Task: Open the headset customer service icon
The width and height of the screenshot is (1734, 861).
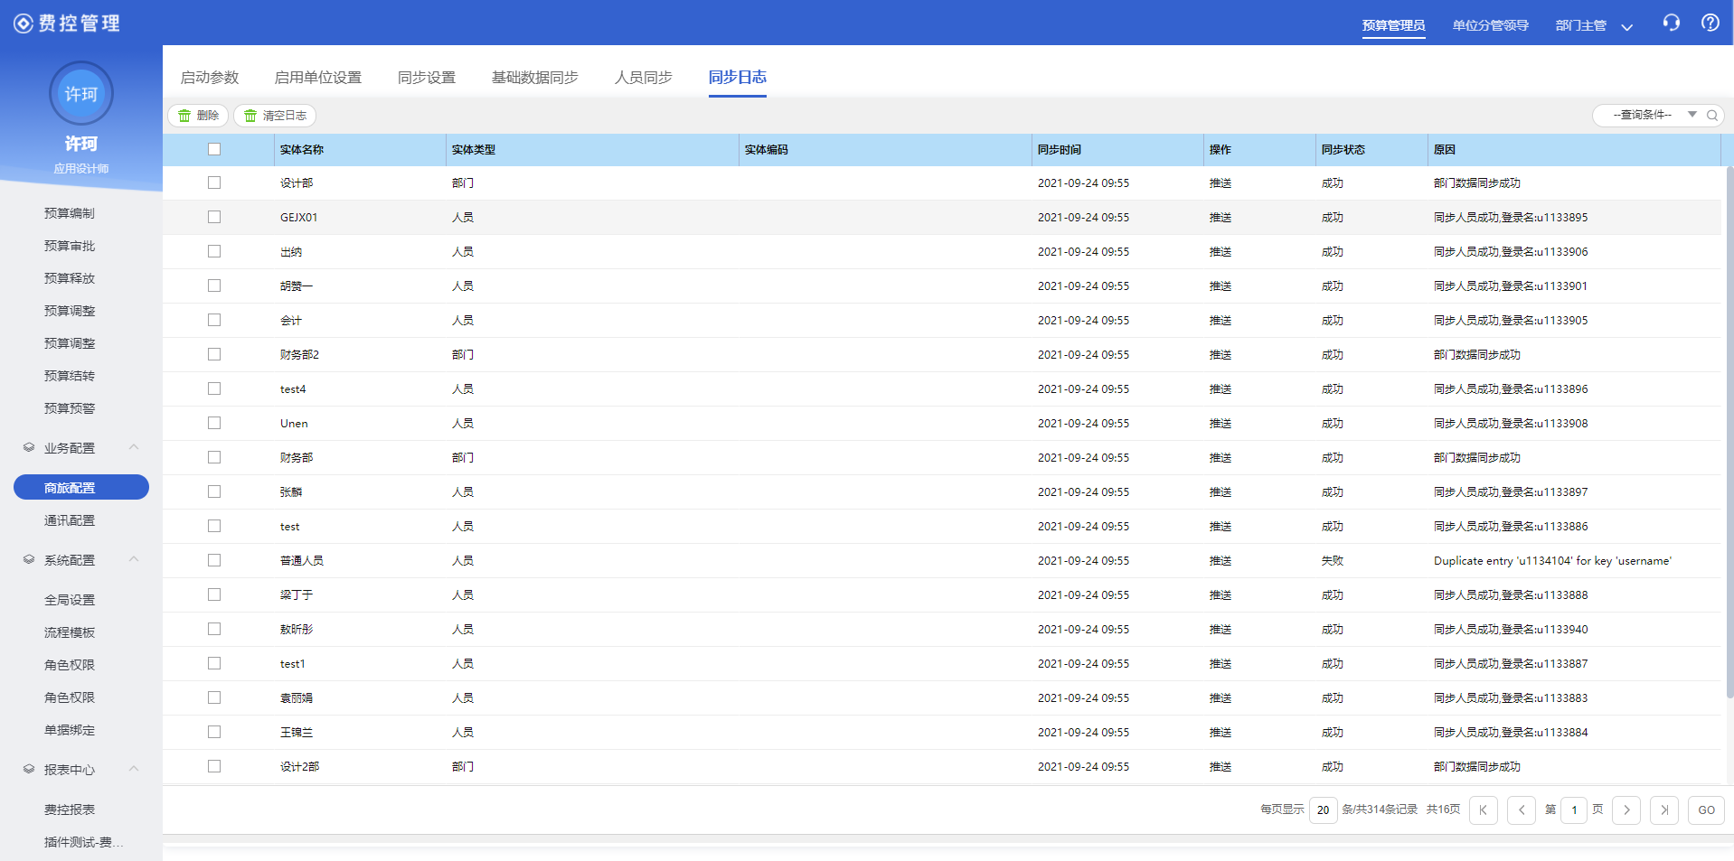Action: (1671, 23)
